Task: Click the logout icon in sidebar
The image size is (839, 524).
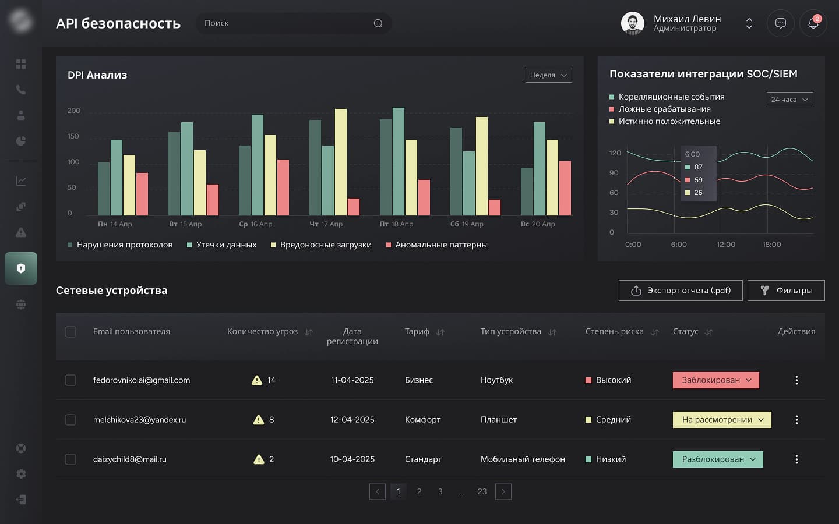Action: click(21, 500)
